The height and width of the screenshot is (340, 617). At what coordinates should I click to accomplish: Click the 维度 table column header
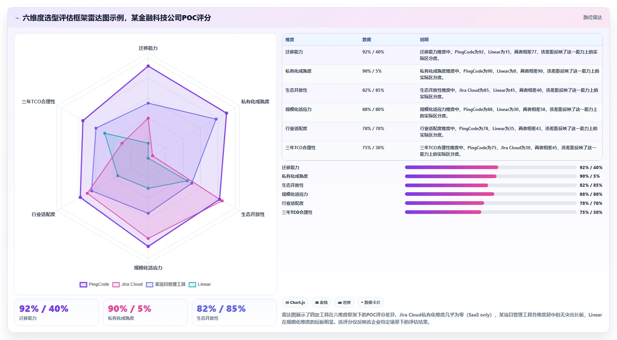point(290,40)
